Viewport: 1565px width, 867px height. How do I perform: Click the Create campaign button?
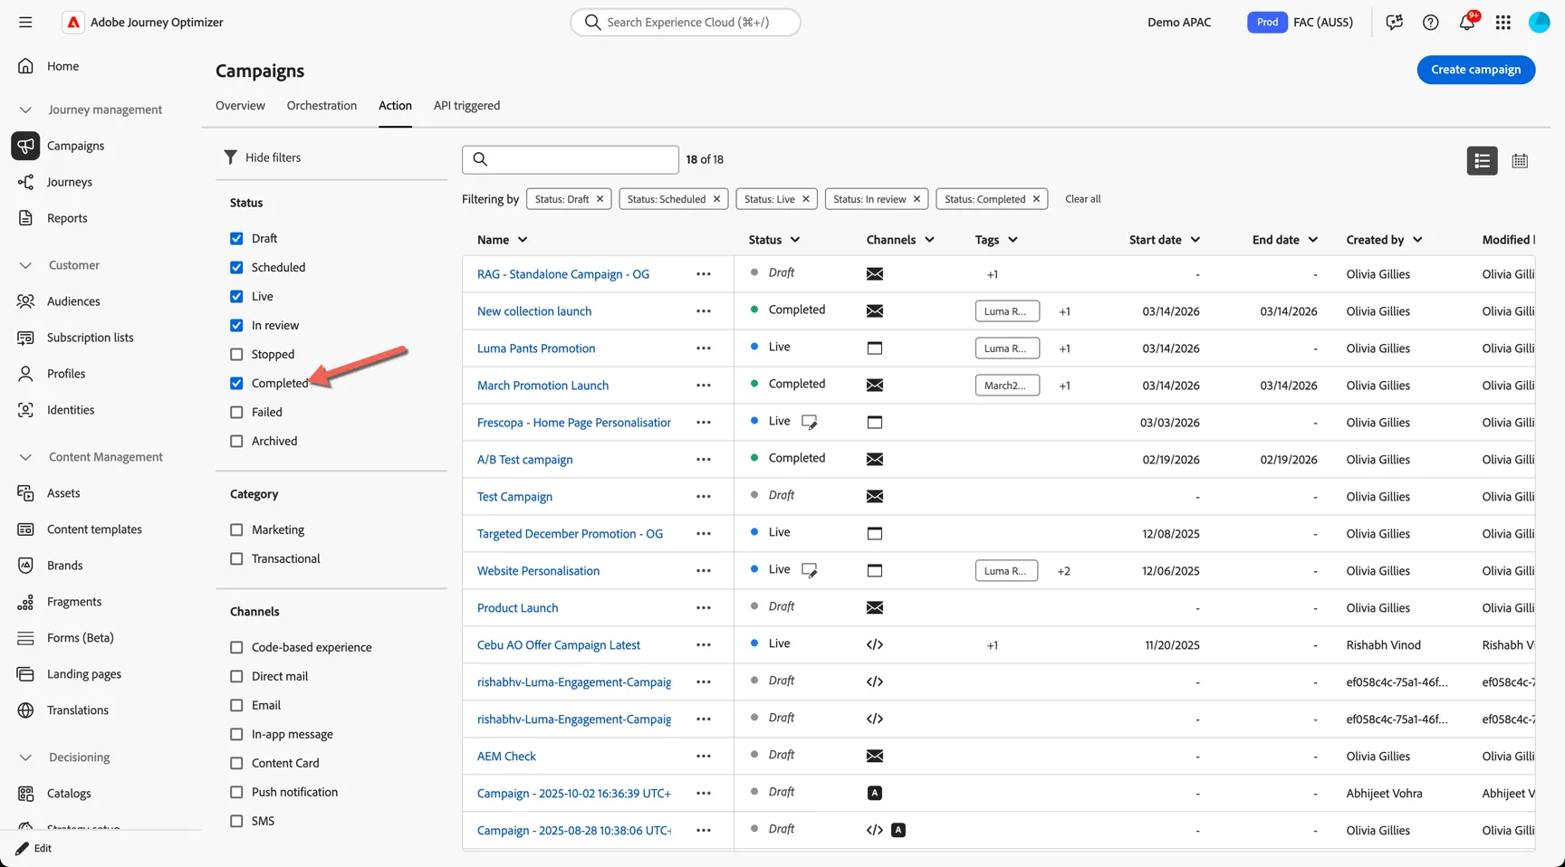[1475, 70]
